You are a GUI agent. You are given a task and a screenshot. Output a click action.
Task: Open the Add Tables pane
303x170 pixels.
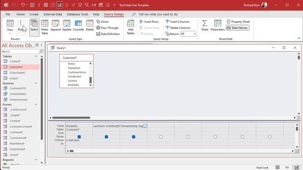coord(131,27)
